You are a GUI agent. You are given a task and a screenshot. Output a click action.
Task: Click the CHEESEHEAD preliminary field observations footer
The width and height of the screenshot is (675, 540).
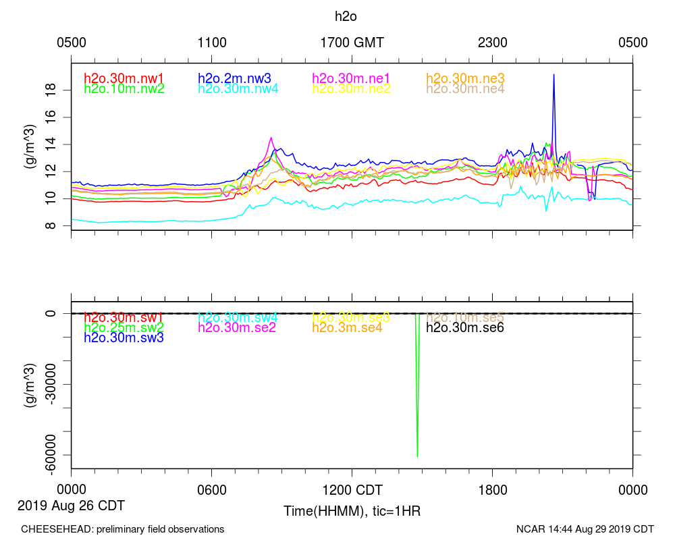(123, 529)
